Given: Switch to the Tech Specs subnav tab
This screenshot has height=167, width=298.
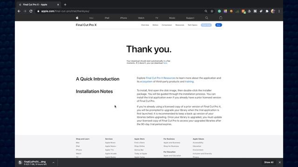Looking at the screenshot, I should click(x=192, y=25).
